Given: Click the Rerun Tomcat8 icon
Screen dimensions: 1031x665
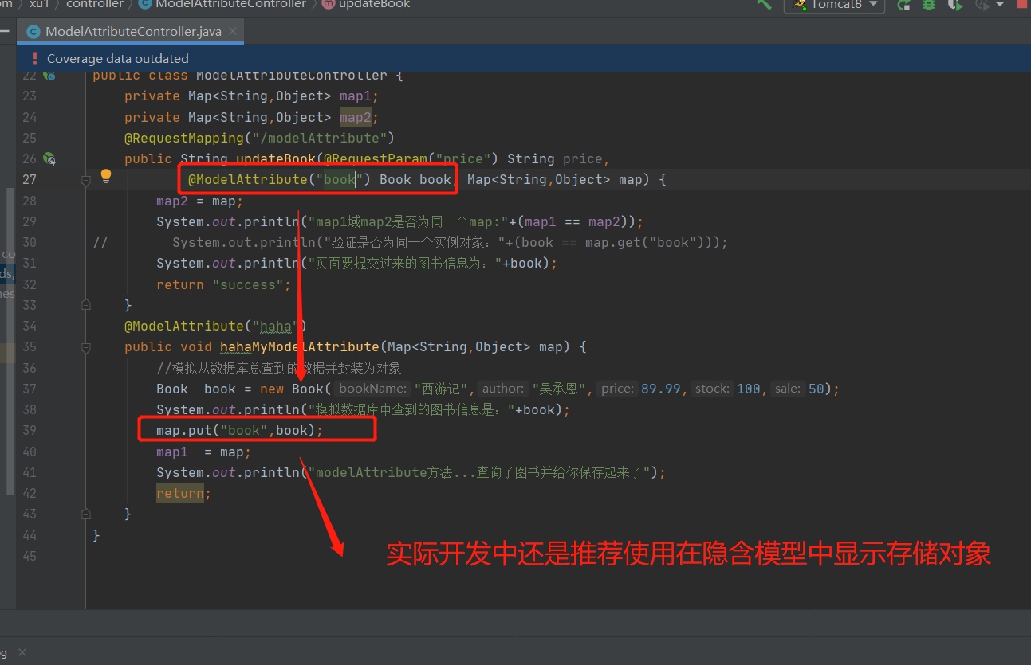Looking at the screenshot, I should tap(904, 5).
